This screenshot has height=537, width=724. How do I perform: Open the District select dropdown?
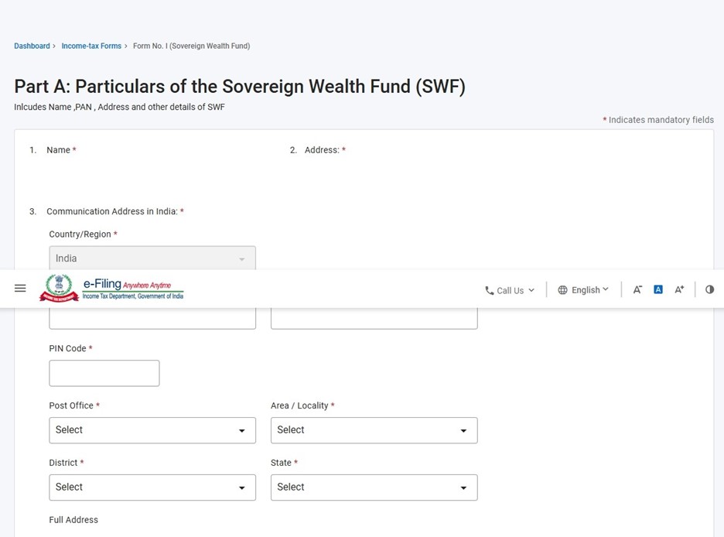click(152, 487)
